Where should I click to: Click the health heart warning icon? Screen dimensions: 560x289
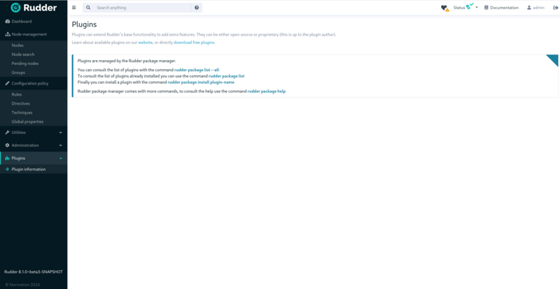click(x=444, y=8)
